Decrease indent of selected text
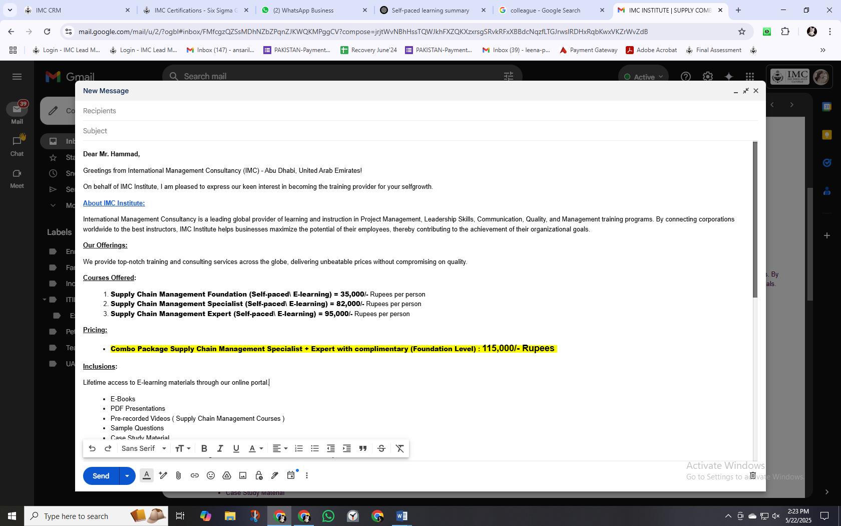841x526 pixels. pos(331,448)
